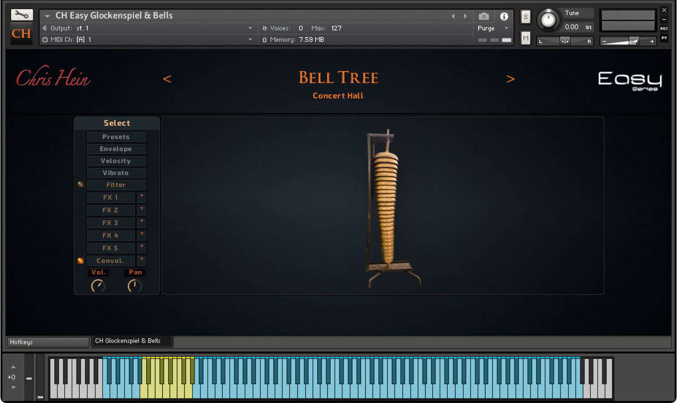Click the Tune knob
This screenshot has width=677, height=403.
[x=547, y=20]
